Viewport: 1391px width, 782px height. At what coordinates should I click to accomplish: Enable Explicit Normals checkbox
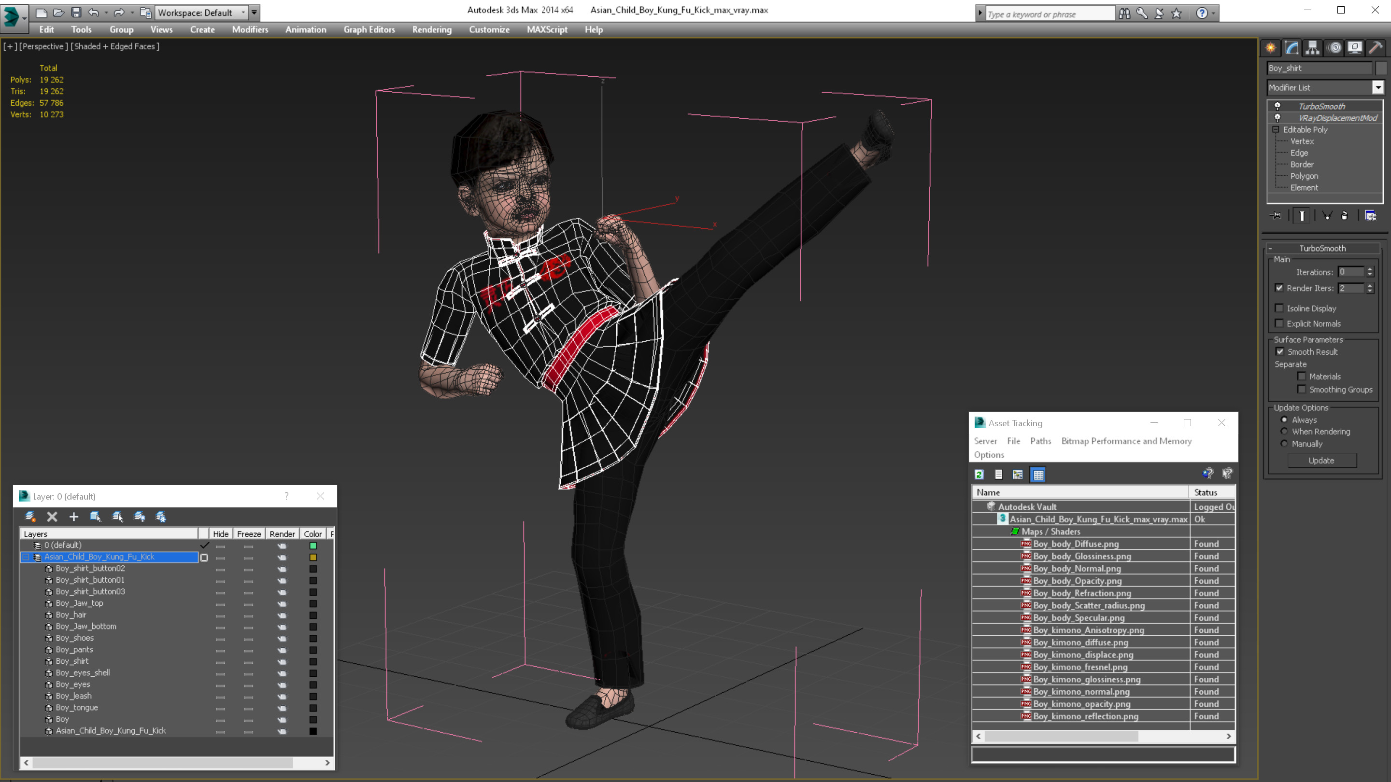pos(1278,323)
